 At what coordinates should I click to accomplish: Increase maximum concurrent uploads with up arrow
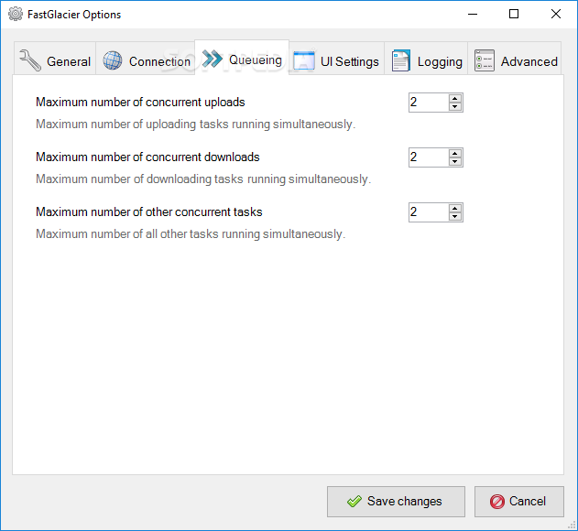455,98
